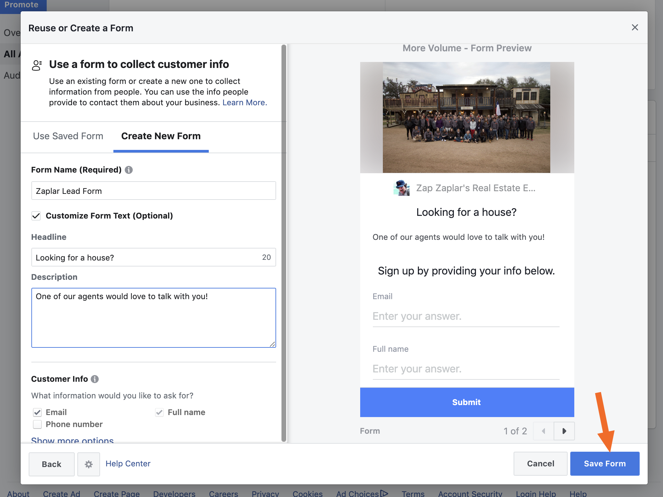Click Submit in the form preview
Screen dimensions: 663x497
(467, 402)
